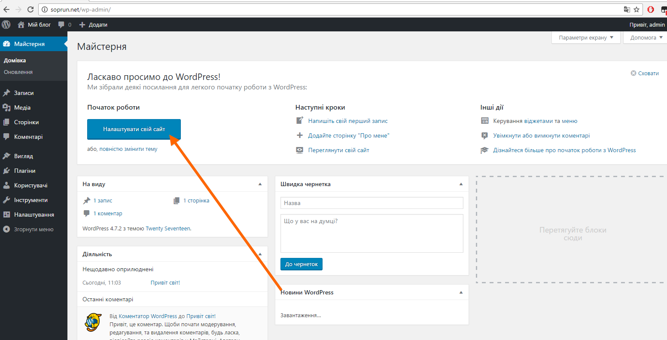Bookmark page with the star icon

(x=637, y=9)
